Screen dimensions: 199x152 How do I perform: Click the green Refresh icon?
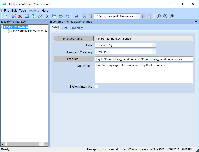[x=33, y=16]
